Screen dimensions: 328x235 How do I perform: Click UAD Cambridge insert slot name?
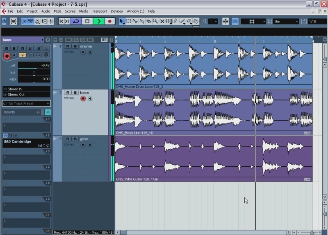point(17,141)
